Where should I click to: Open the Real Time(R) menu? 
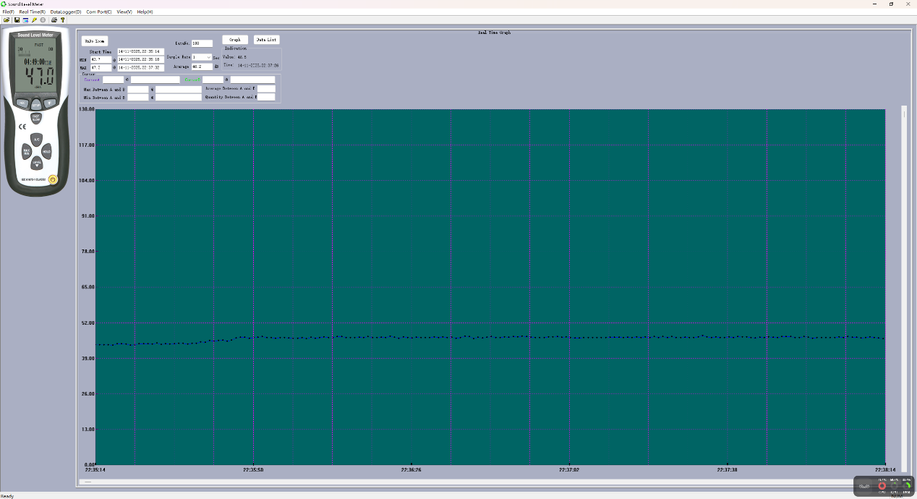(33, 12)
